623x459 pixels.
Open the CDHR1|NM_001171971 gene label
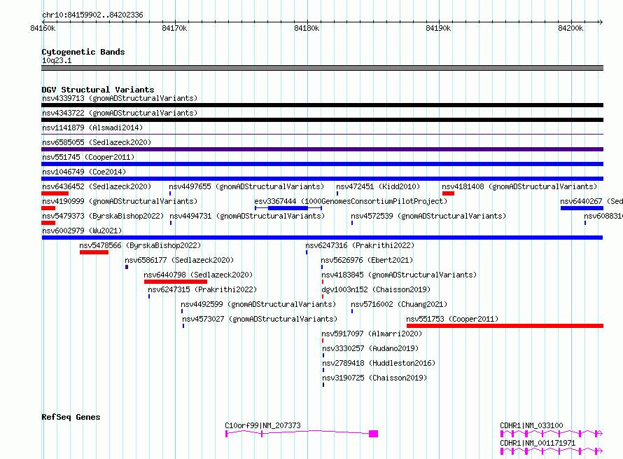(538, 443)
